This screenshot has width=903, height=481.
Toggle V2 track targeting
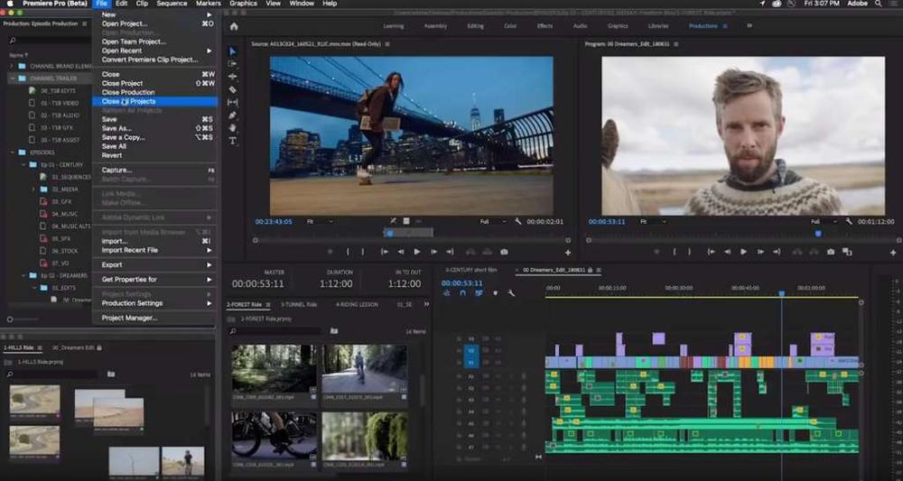coord(471,350)
